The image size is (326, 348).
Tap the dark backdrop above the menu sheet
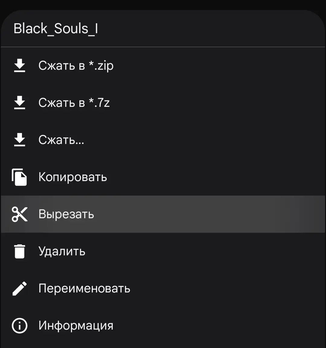click(x=163, y=4)
